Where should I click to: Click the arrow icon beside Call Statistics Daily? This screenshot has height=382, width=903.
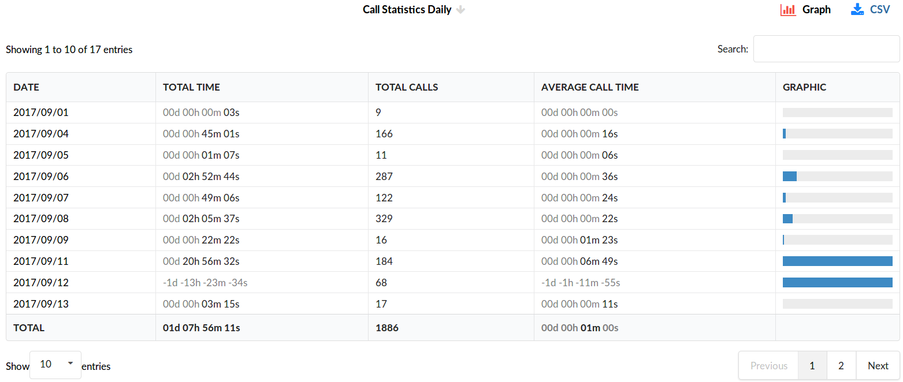pos(460,10)
